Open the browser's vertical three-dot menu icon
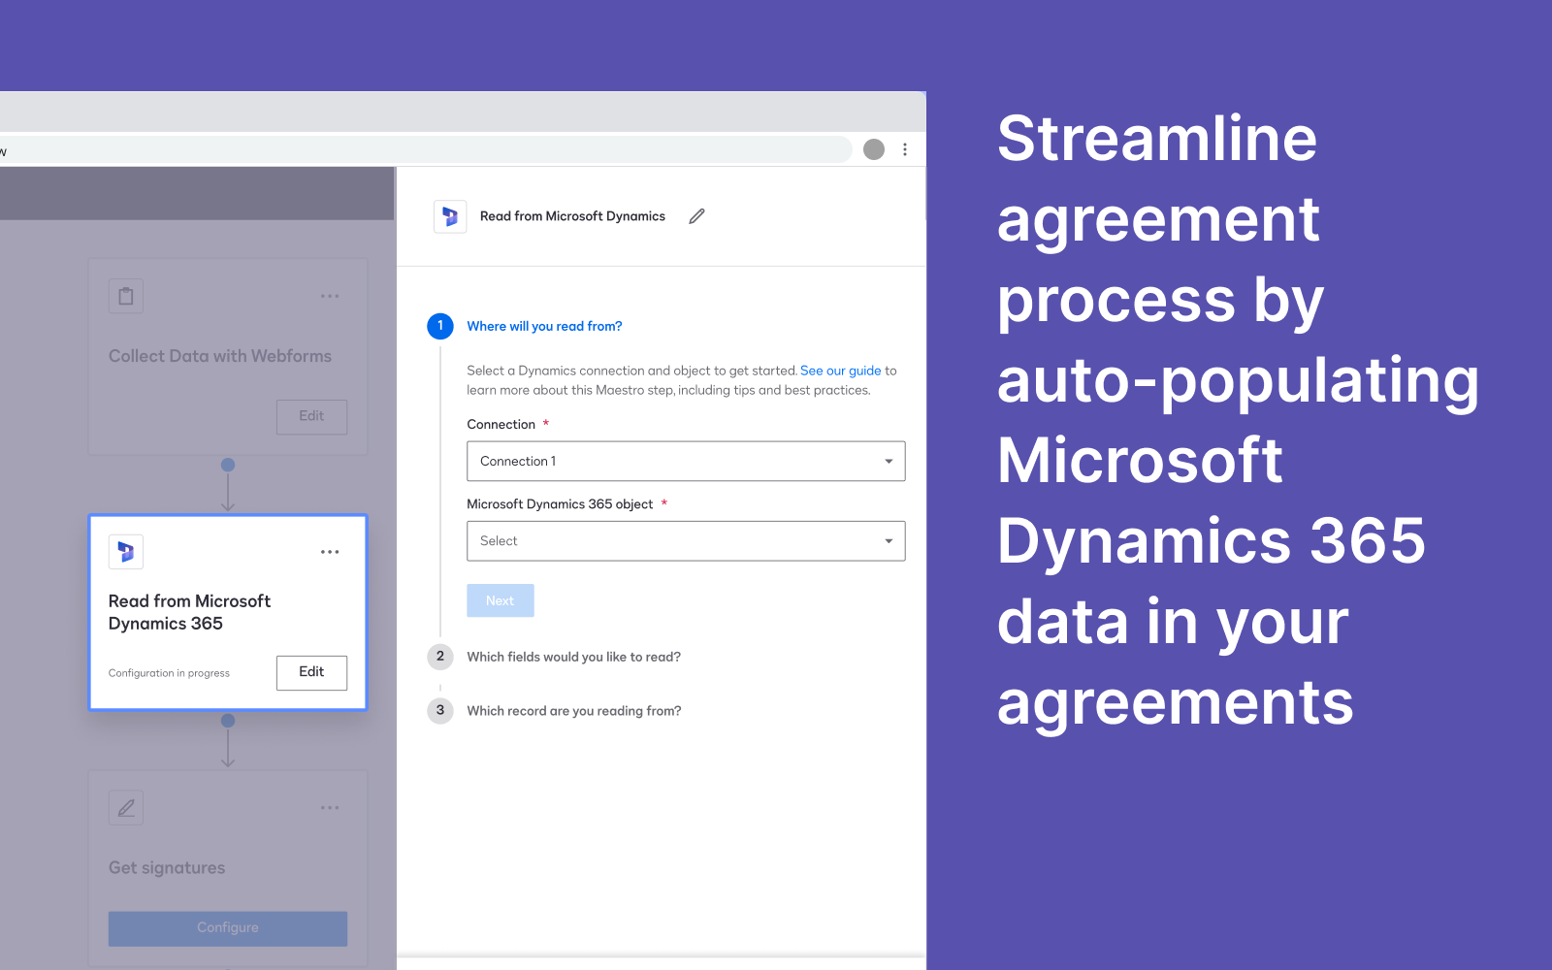1552x970 pixels. [x=905, y=149]
